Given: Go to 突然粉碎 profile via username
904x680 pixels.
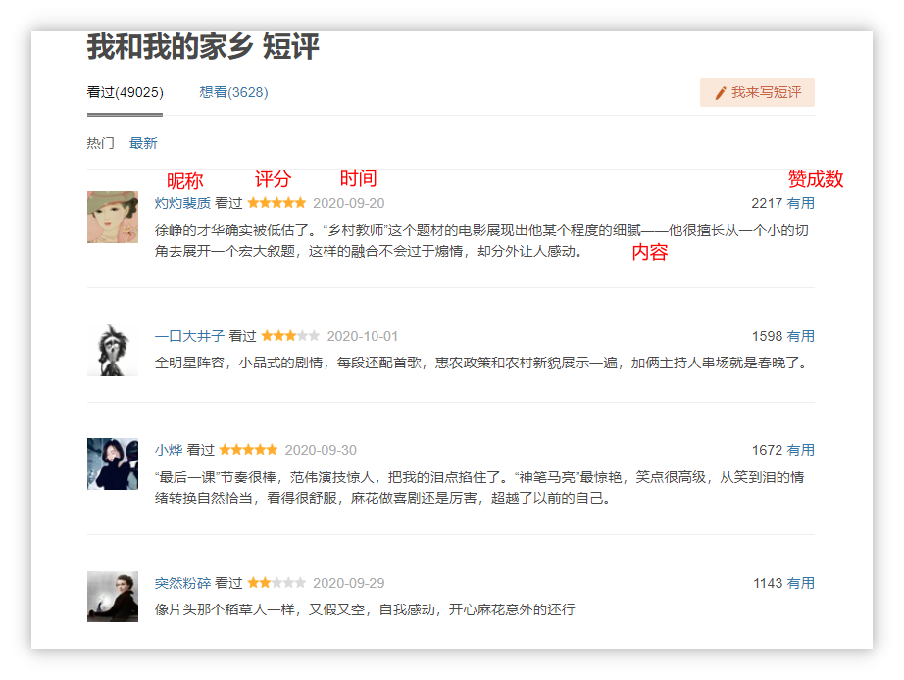Looking at the screenshot, I should click(x=182, y=583).
